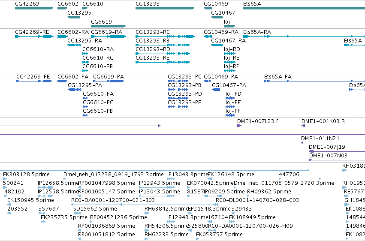Image resolution: width=365 pixels, height=241 pixels.
Task: Click protein CG6610-PA
Action: pos(85,98)
